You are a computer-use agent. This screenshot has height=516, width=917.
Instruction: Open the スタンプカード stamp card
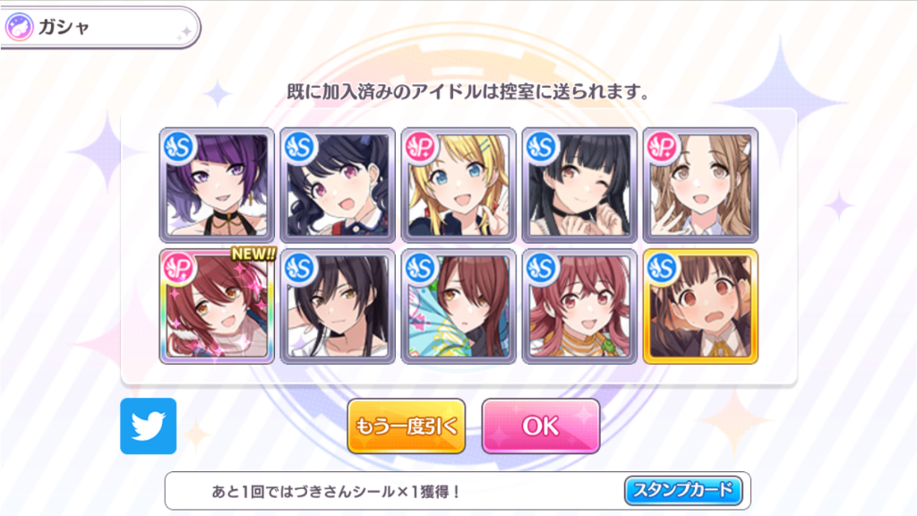pos(683,490)
